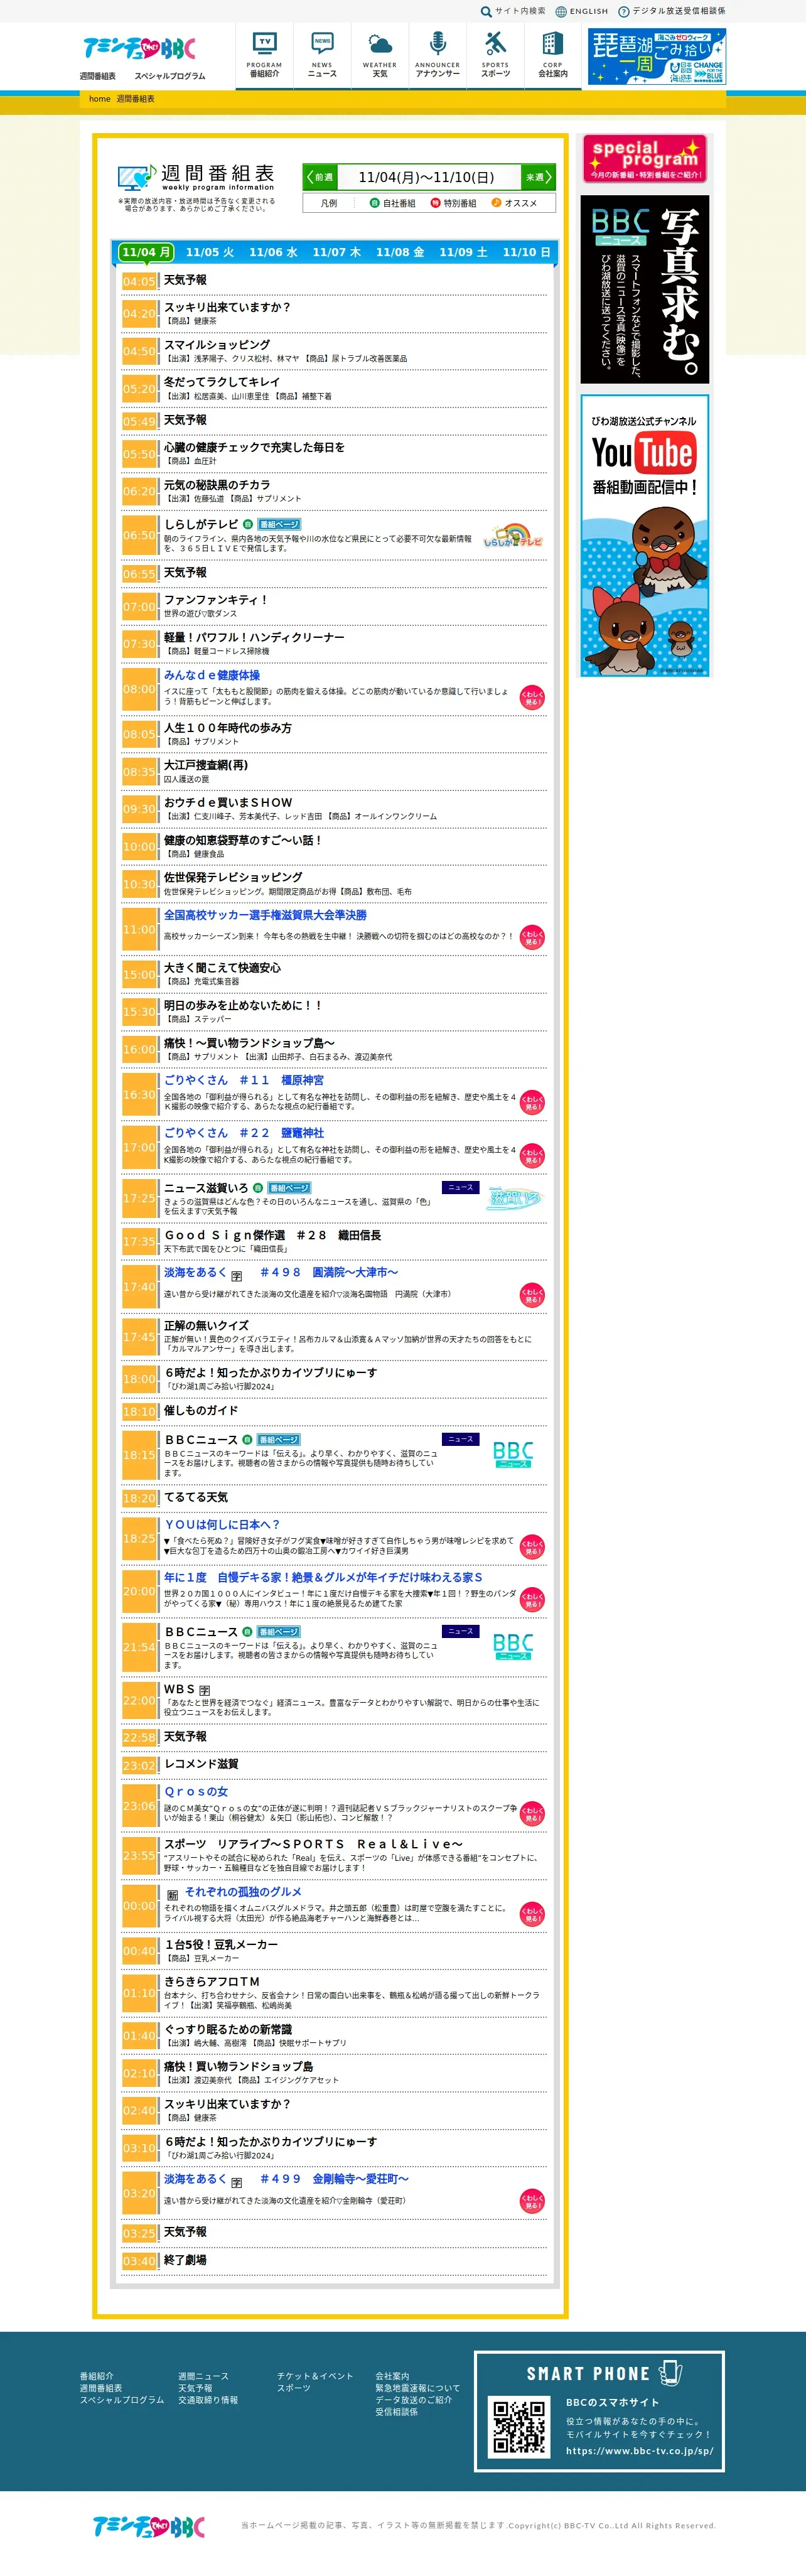Click くわしく見る badge for ごりやくさん #11
Viewport: 806px width, 2576px height.
(532, 1102)
